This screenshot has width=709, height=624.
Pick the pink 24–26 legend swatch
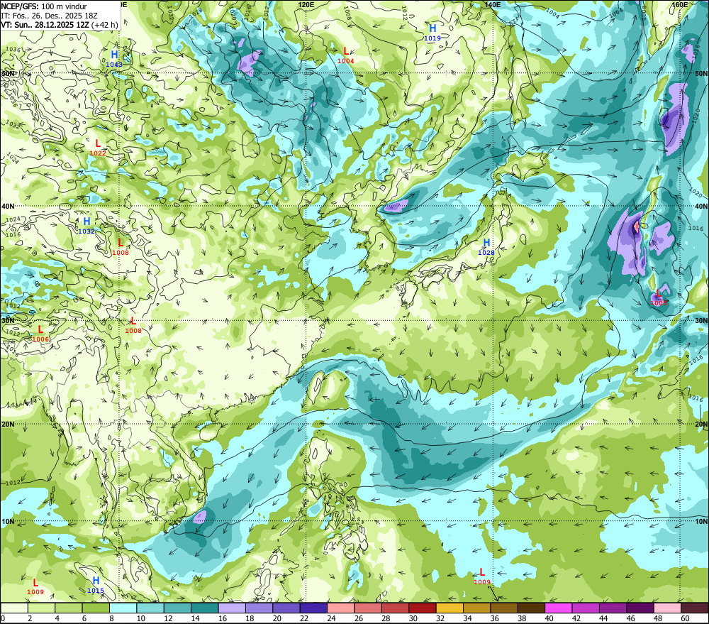340,608
